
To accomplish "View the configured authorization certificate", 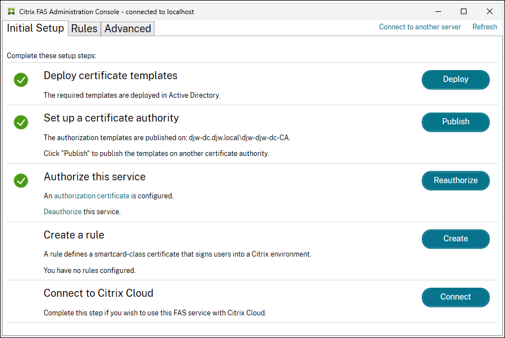I will point(92,196).
